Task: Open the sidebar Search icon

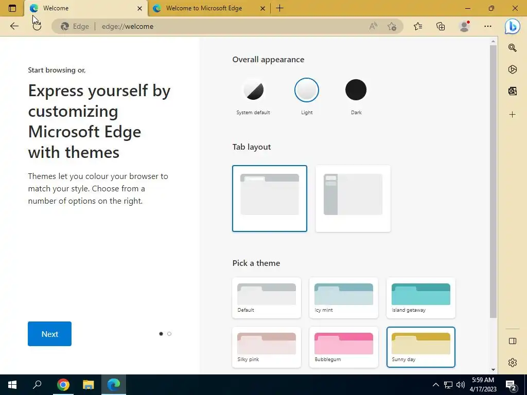Action: (512, 48)
